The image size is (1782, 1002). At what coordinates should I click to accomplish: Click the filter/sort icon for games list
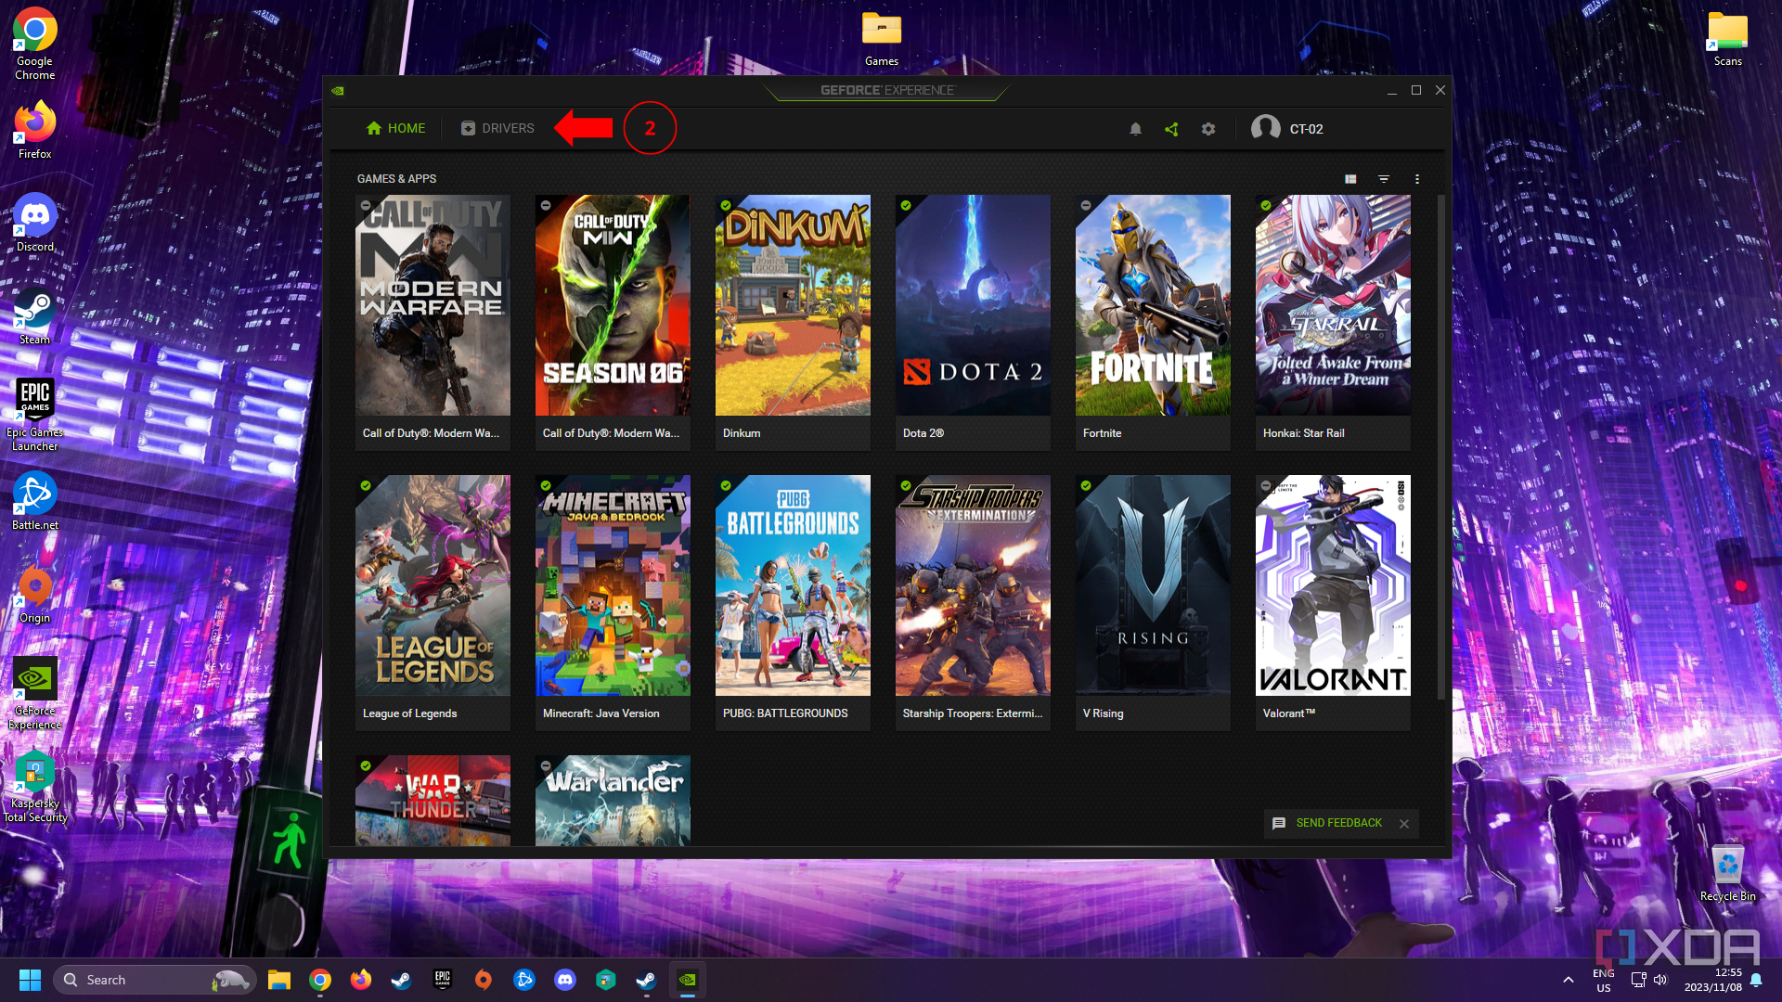tap(1384, 179)
